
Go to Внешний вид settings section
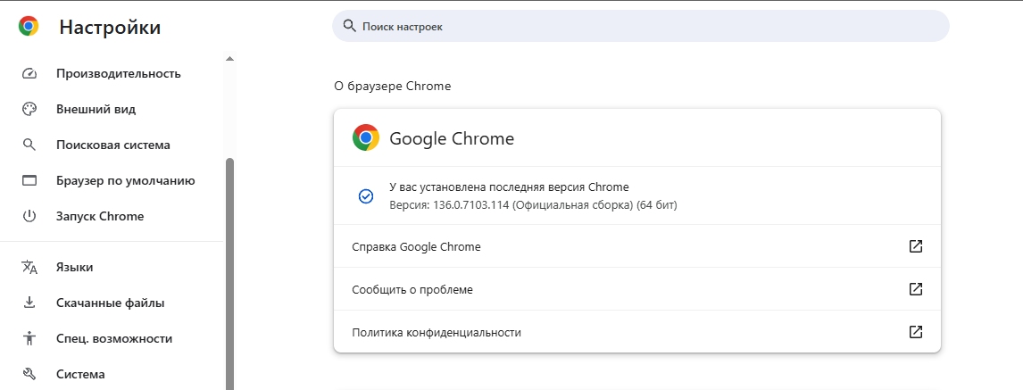(96, 109)
